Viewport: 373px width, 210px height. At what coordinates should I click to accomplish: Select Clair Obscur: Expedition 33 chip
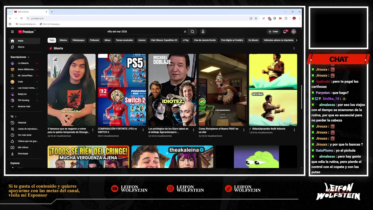click(x=164, y=40)
